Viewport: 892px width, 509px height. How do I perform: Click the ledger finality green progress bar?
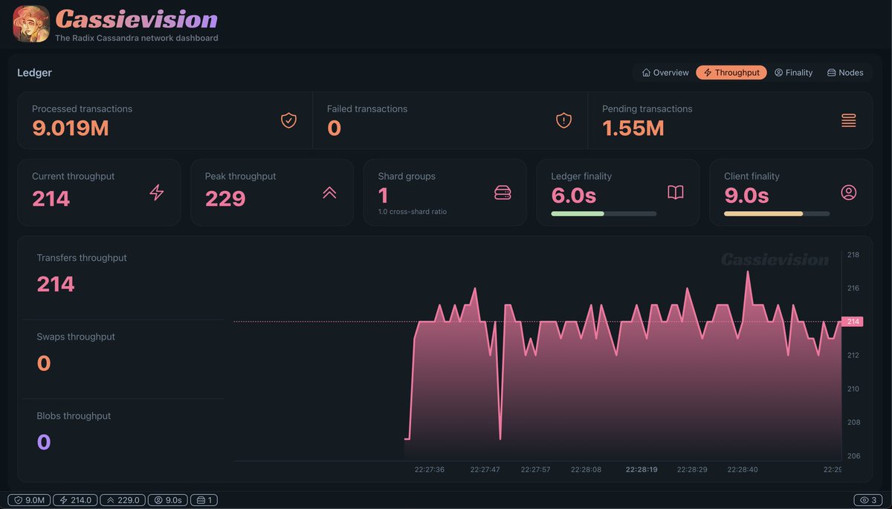(576, 213)
